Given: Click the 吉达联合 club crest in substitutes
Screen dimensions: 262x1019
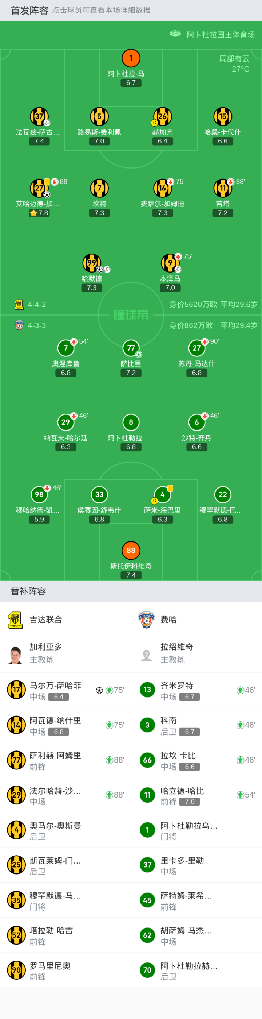Looking at the screenshot, I should coord(16,620).
